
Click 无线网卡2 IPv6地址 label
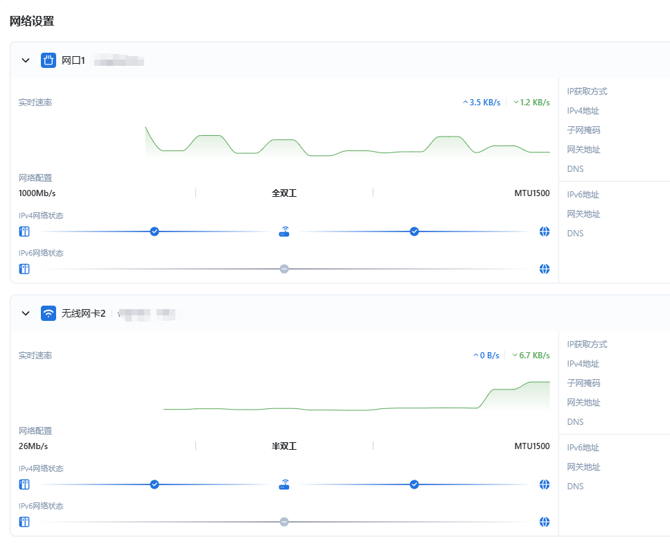tap(583, 448)
